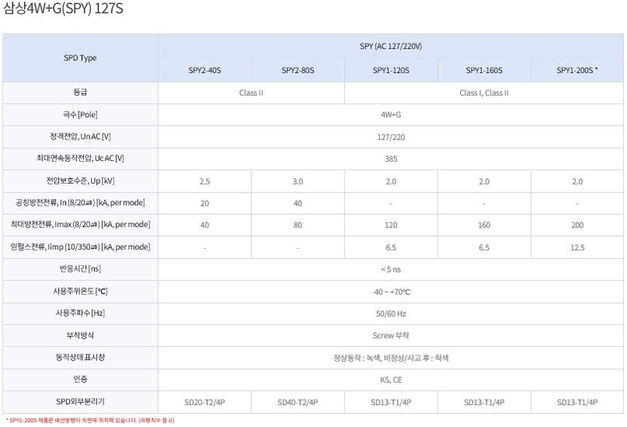Click the -40 ~ +70℃ value
The width and height of the screenshot is (627, 427).
390,292
